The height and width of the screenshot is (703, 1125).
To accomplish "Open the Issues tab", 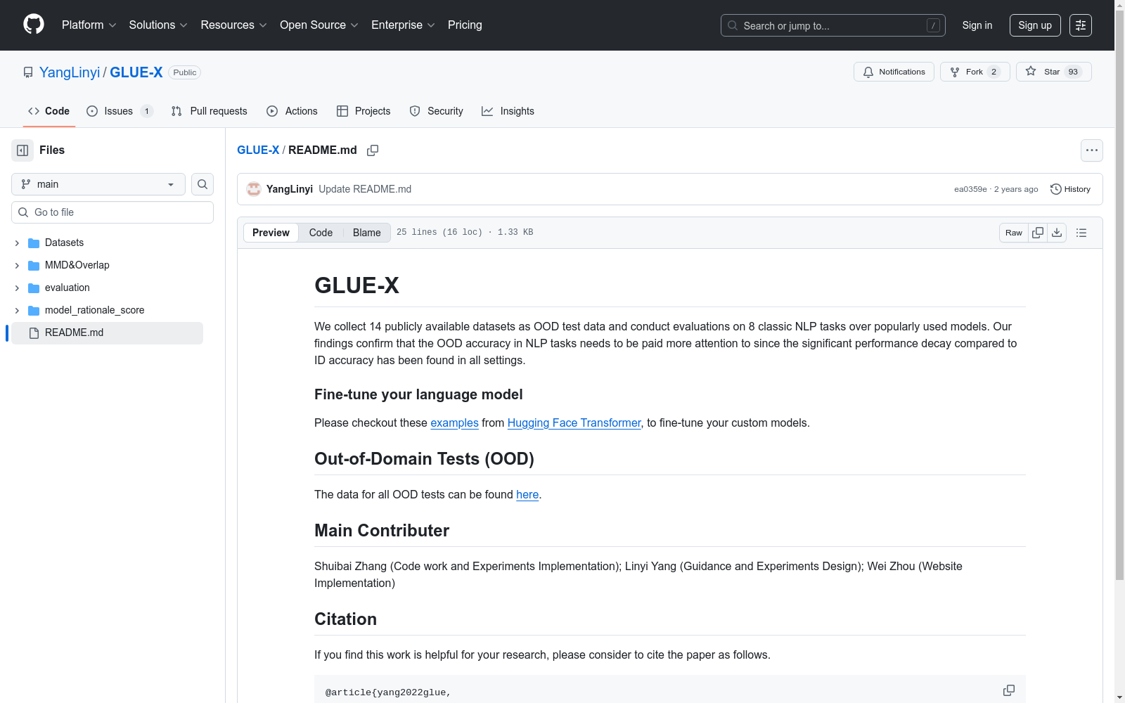I will pyautogui.click(x=120, y=111).
